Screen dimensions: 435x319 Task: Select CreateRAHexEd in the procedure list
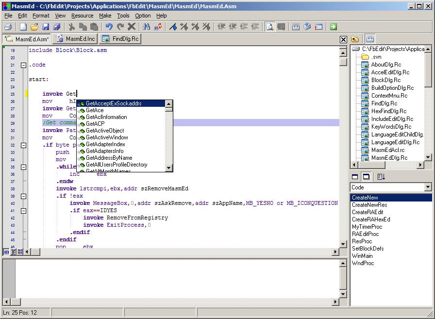[x=371, y=219]
